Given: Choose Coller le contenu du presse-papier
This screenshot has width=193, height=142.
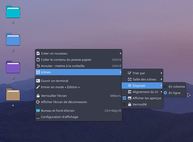Looking at the screenshot, I should [x=66, y=60].
